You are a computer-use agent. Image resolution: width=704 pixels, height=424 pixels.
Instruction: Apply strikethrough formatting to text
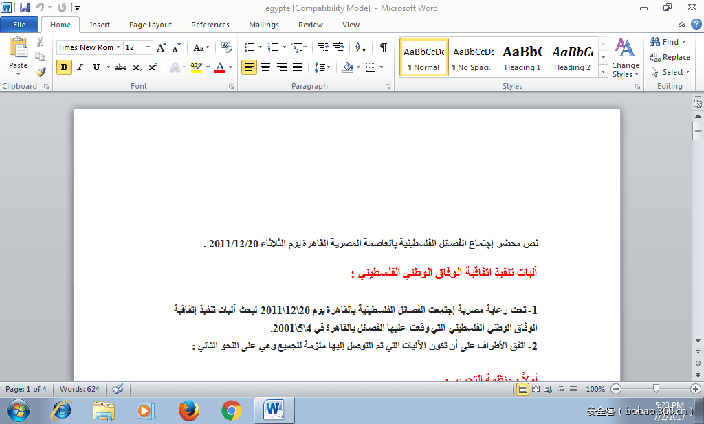121,67
